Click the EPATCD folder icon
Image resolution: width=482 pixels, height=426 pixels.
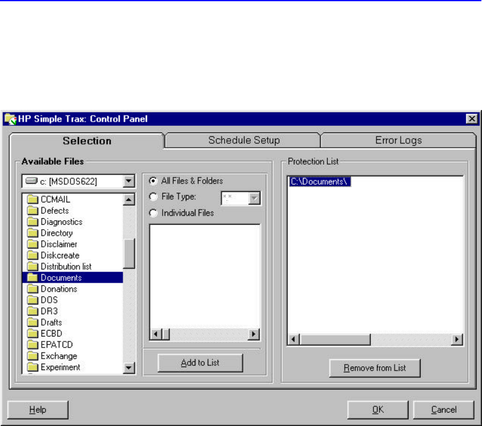32,345
